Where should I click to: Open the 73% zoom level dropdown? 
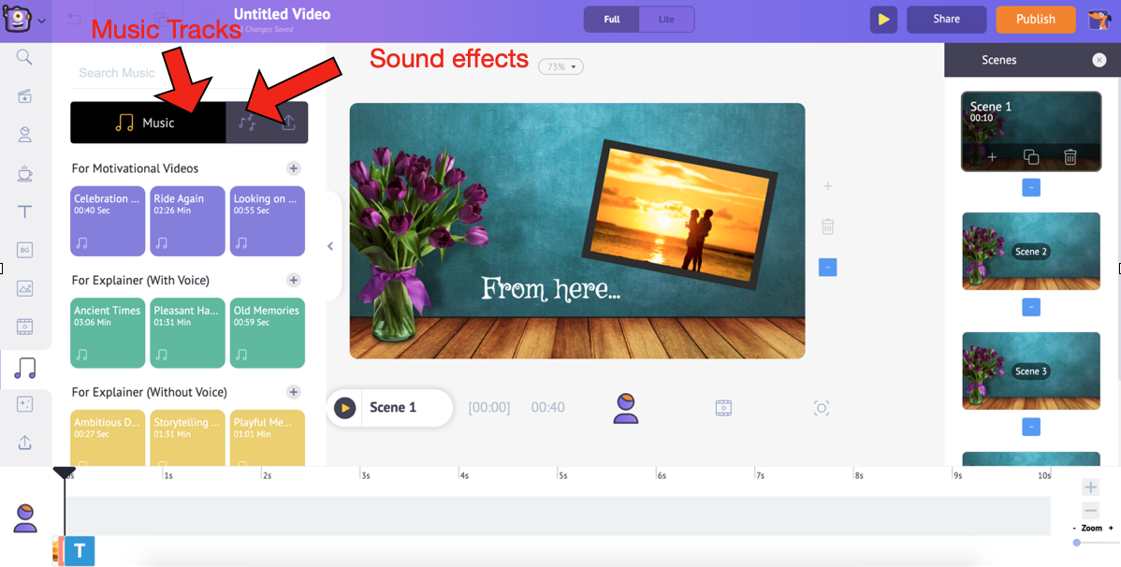[560, 67]
